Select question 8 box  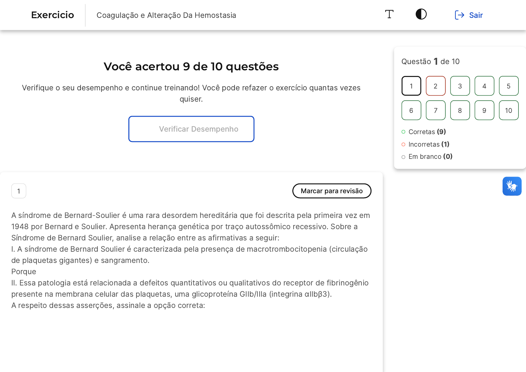[x=460, y=110]
